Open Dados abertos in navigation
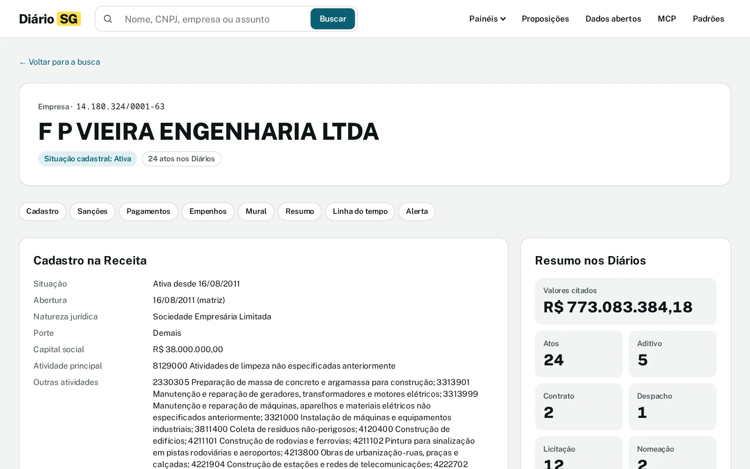This screenshot has width=750, height=469. 613,19
